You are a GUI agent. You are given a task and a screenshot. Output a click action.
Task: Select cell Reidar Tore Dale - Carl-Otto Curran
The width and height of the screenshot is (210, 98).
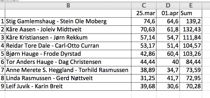(x=68, y=46)
